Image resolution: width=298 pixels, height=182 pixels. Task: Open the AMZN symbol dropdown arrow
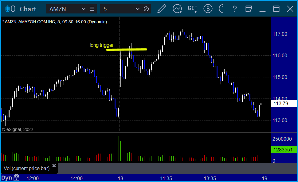click(x=84, y=9)
